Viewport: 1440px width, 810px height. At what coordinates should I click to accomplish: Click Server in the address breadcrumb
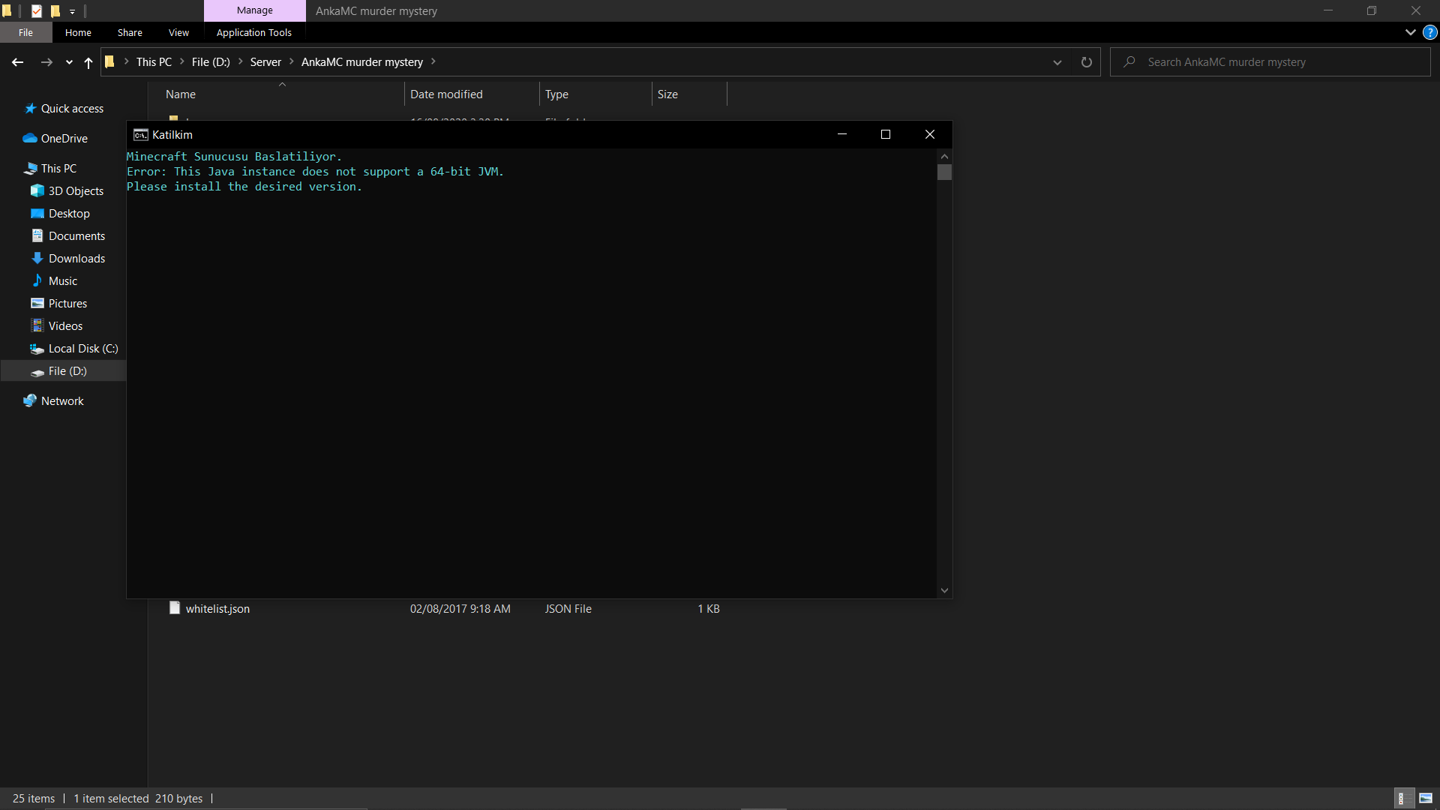pyautogui.click(x=265, y=62)
